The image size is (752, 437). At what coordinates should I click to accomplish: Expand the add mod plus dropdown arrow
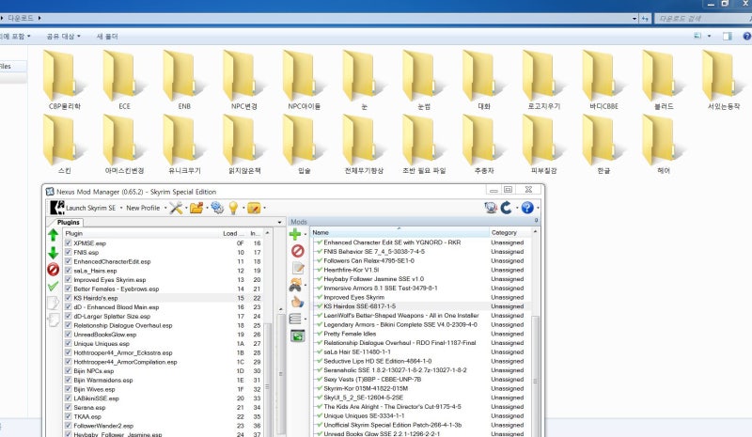[x=305, y=235]
